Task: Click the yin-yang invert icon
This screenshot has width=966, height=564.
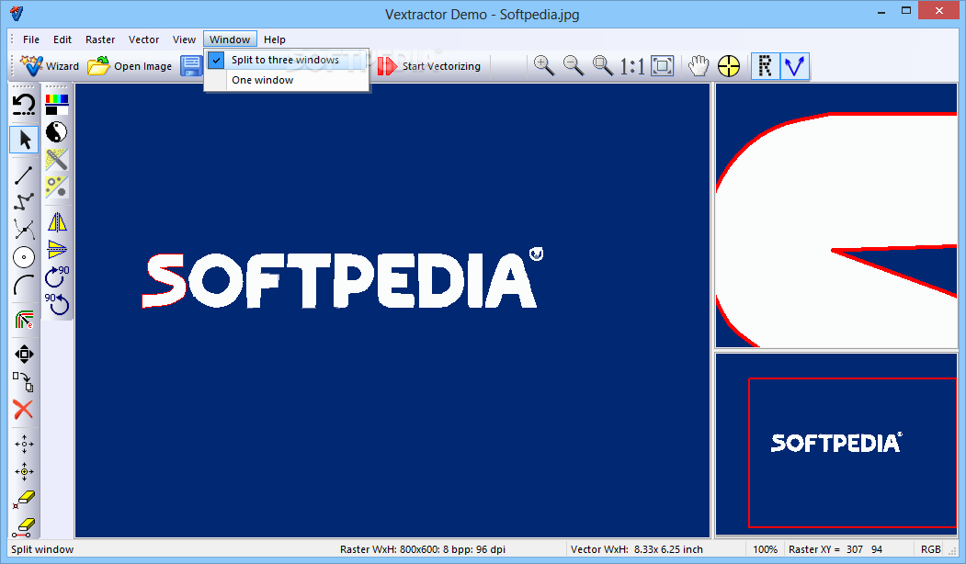Action: pos(57,132)
